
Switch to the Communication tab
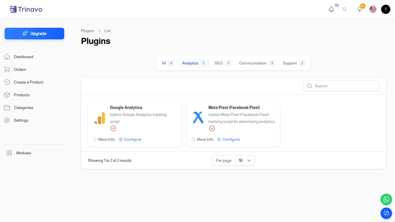pyautogui.click(x=257, y=63)
